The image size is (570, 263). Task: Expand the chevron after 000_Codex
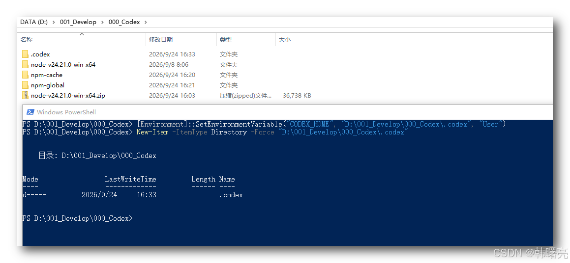coord(146,22)
